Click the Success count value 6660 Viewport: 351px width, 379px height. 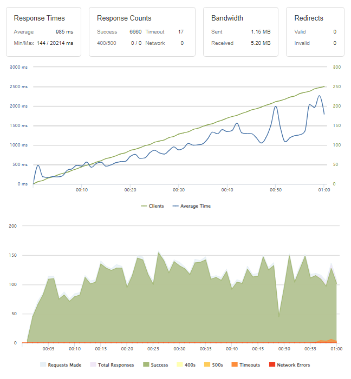click(x=135, y=32)
